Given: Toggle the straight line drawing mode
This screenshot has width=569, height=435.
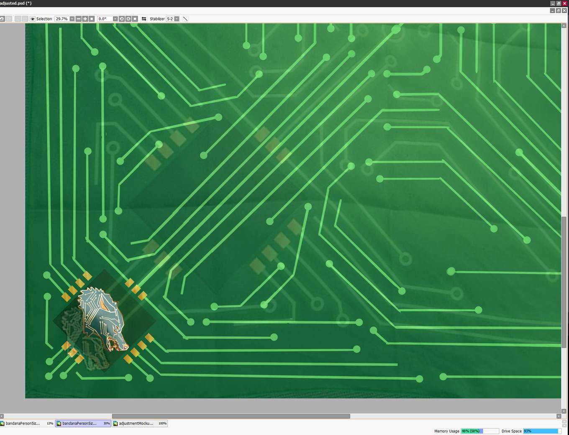Looking at the screenshot, I should [185, 19].
